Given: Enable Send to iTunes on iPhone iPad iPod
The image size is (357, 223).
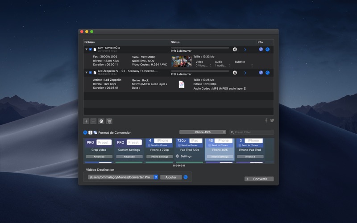Looking at the screenshot, I should [240, 145].
